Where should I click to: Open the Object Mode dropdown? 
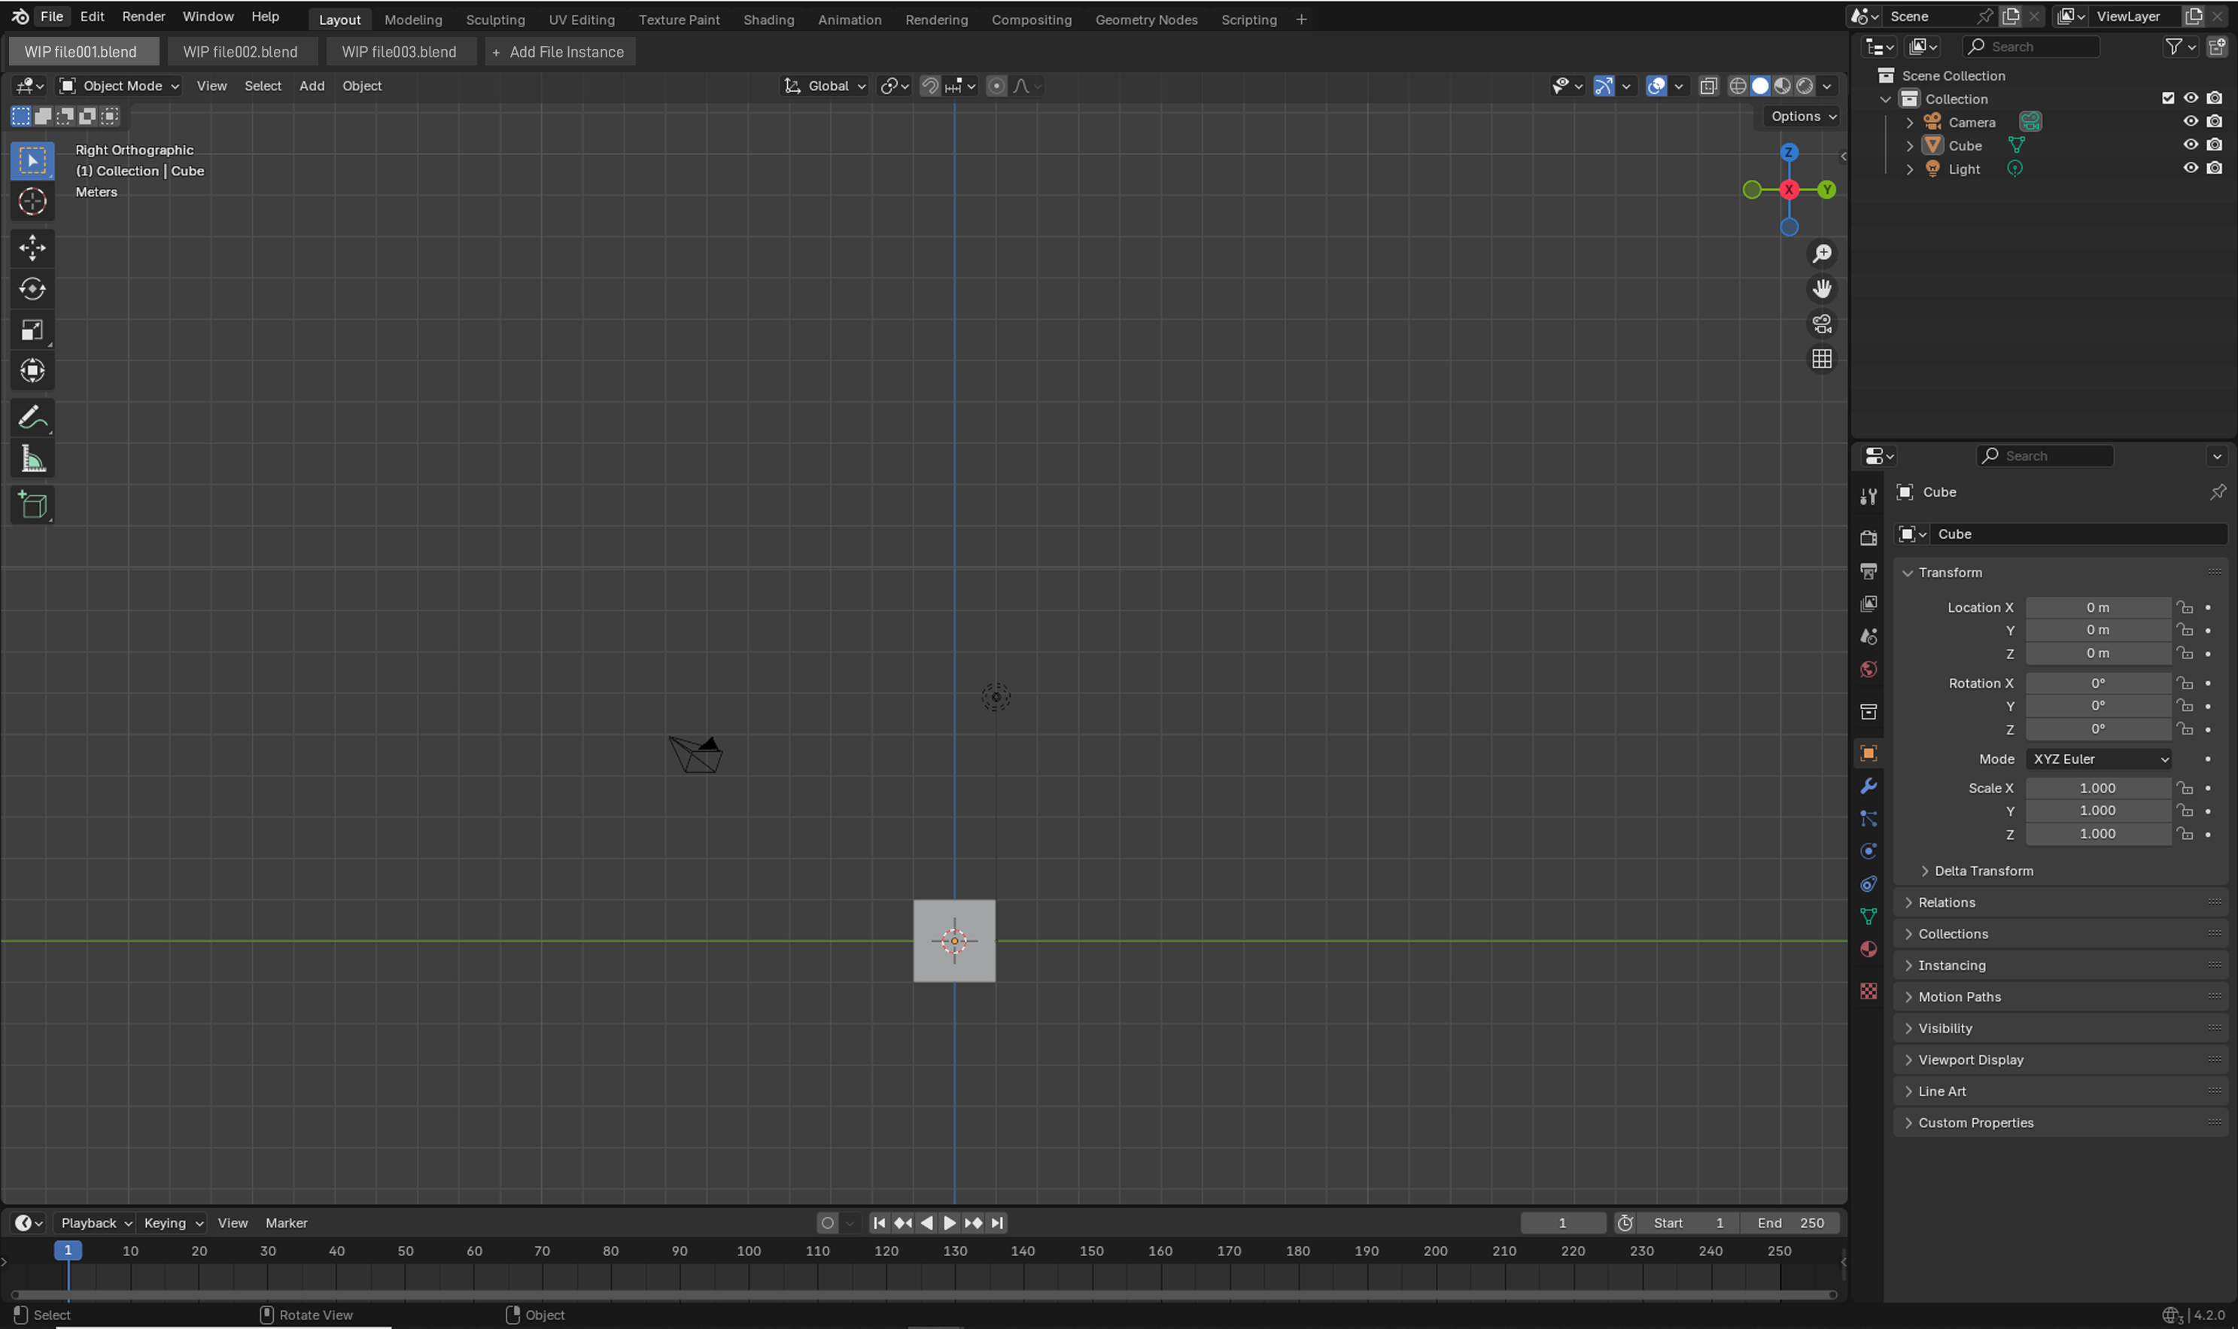coord(120,86)
